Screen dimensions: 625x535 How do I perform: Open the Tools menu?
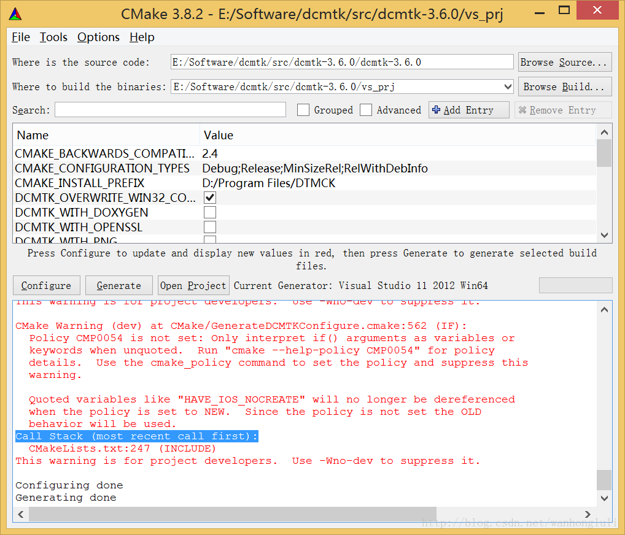pos(53,37)
